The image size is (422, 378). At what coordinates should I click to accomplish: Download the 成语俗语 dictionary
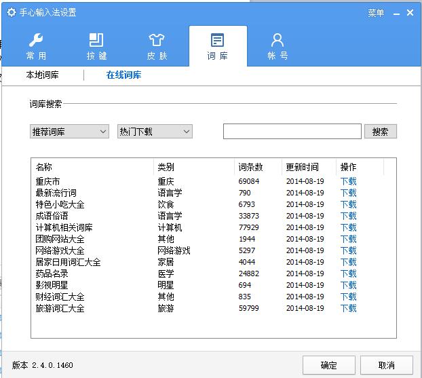tap(349, 216)
